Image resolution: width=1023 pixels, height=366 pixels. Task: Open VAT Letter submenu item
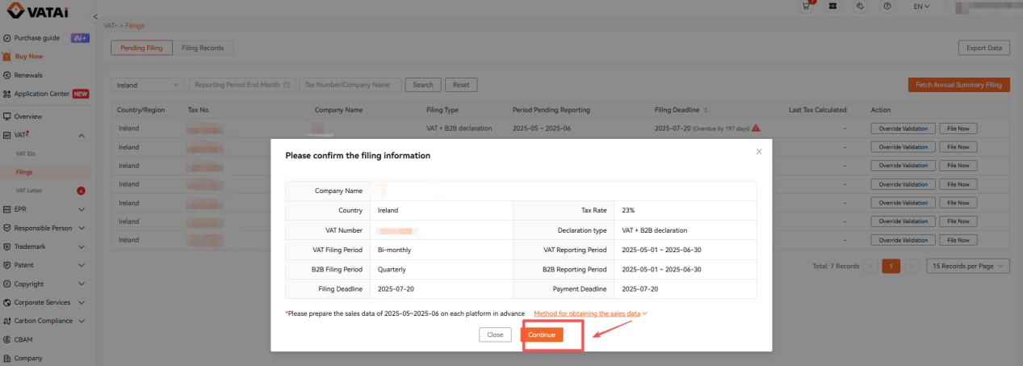click(x=29, y=191)
